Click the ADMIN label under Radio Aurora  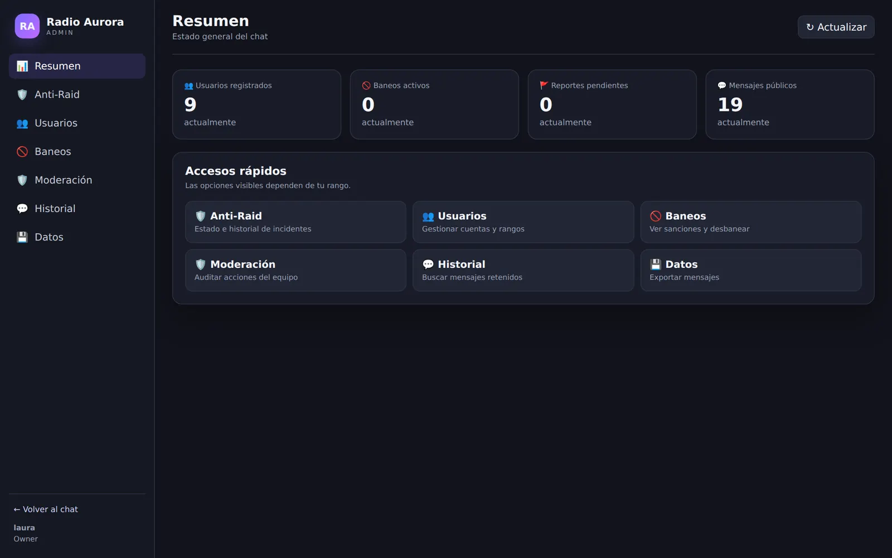[x=60, y=33]
